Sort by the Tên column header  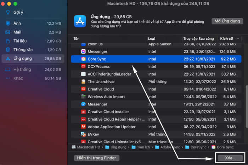pos(109,39)
